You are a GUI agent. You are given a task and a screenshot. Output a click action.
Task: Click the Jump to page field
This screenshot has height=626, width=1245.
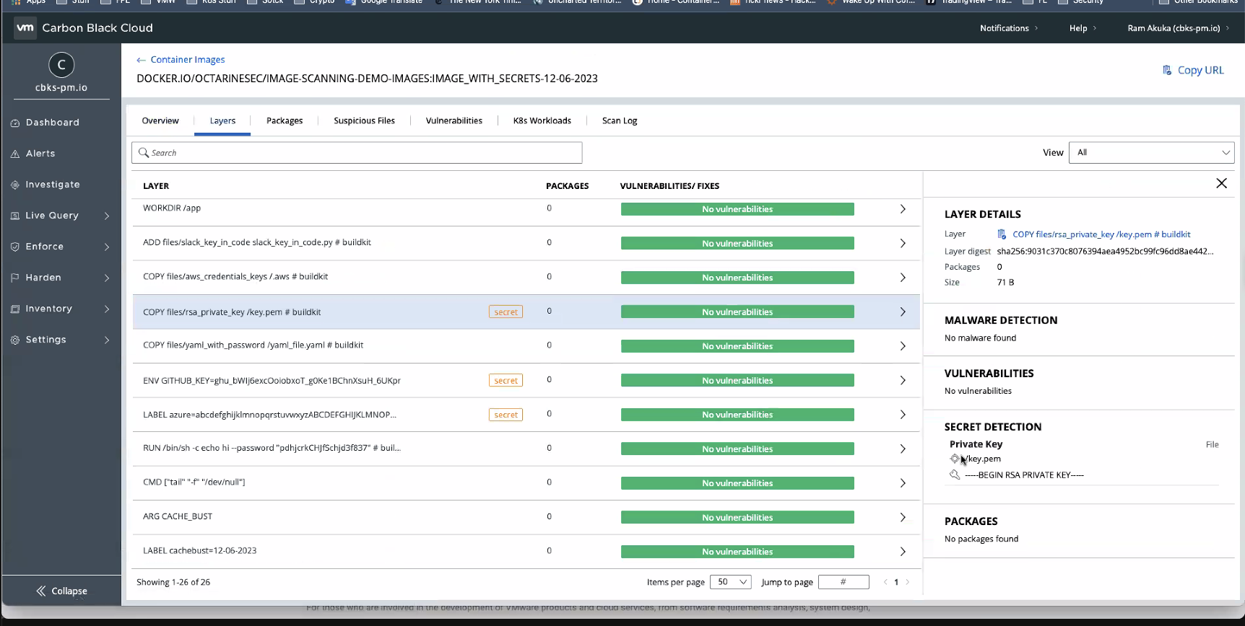coord(843,582)
